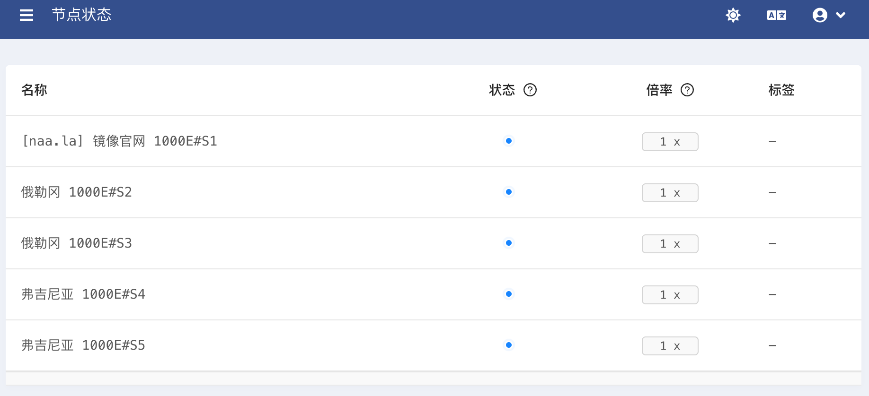Click the 名称 column header
The image size is (869, 396).
pos(34,90)
